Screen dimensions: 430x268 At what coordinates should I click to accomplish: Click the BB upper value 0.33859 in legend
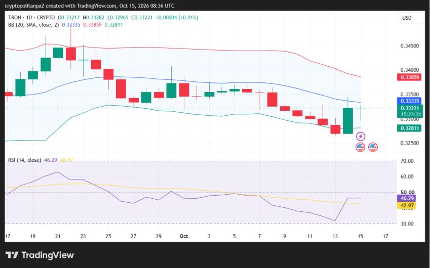point(92,25)
